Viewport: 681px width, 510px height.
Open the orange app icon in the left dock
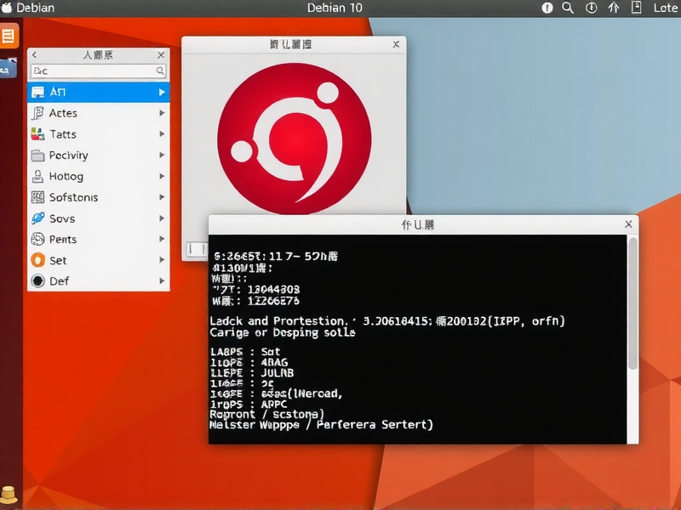click(11, 36)
